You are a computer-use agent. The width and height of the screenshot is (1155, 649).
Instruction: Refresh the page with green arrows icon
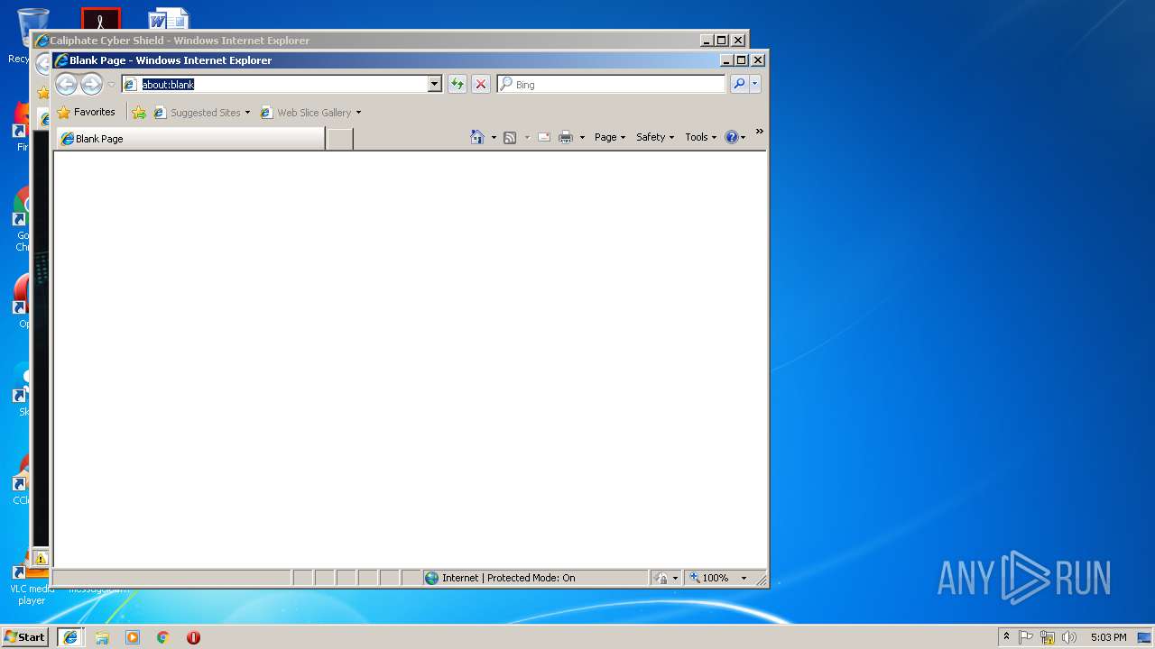[457, 84]
